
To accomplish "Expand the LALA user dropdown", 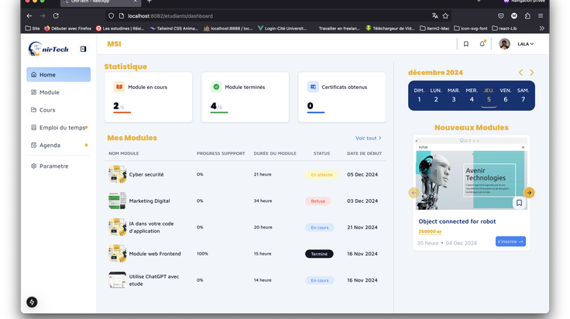I will click(525, 44).
